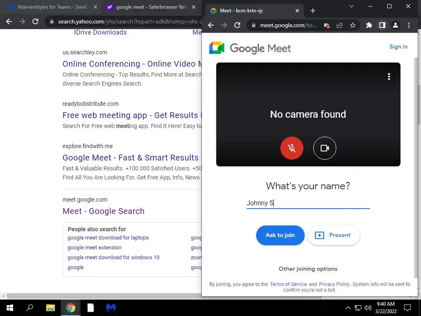Open the three-dot options on video preview
421x316 pixels.
point(389,77)
